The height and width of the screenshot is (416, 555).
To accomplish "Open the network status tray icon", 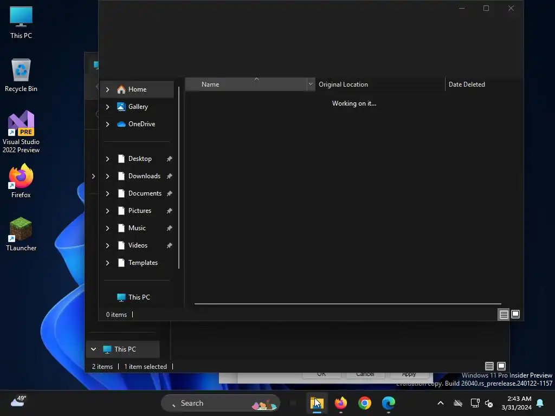I will pyautogui.click(x=475, y=403).
